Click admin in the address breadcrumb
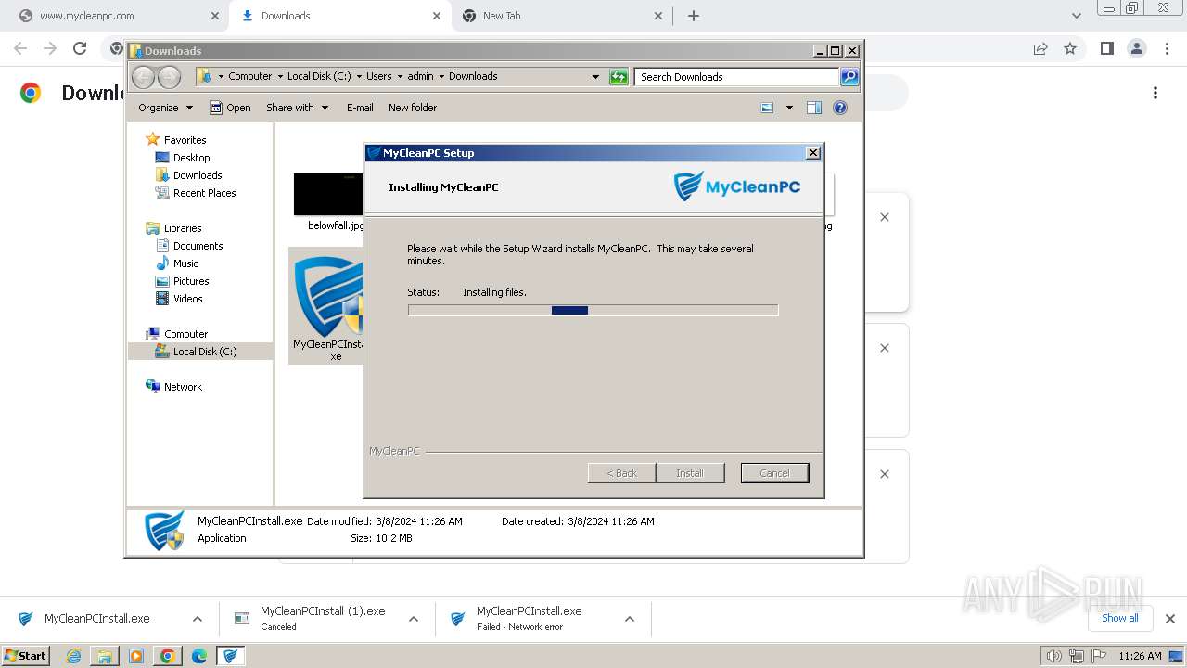The width and height of the screenshot is (1187, 668). [x=420, y=77]
